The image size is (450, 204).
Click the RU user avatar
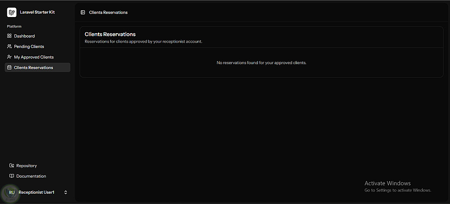tap(12, 192)
